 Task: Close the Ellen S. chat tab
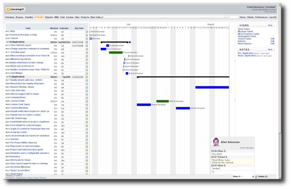(x=253, y=177)
